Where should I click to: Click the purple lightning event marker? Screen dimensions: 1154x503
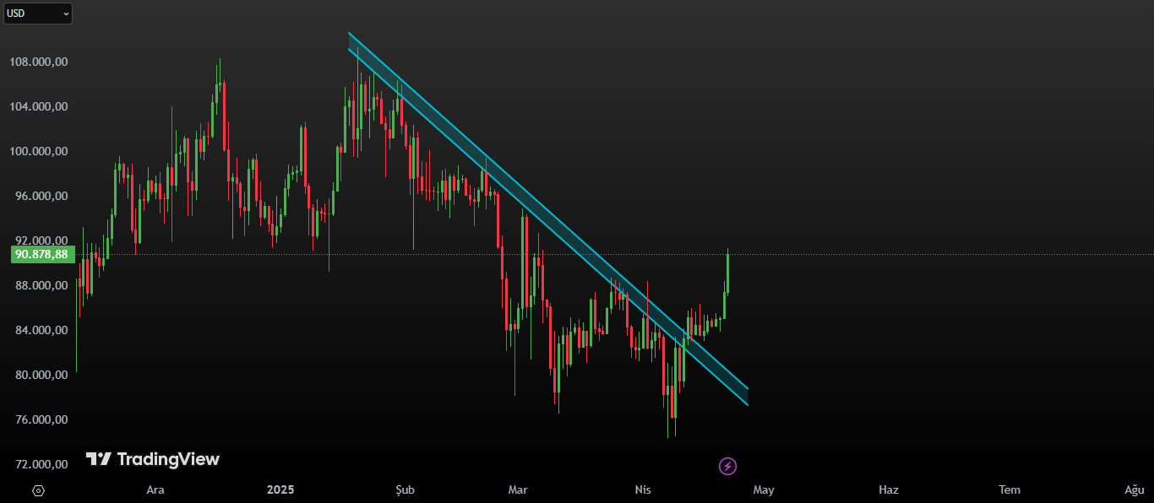(727, 466)
